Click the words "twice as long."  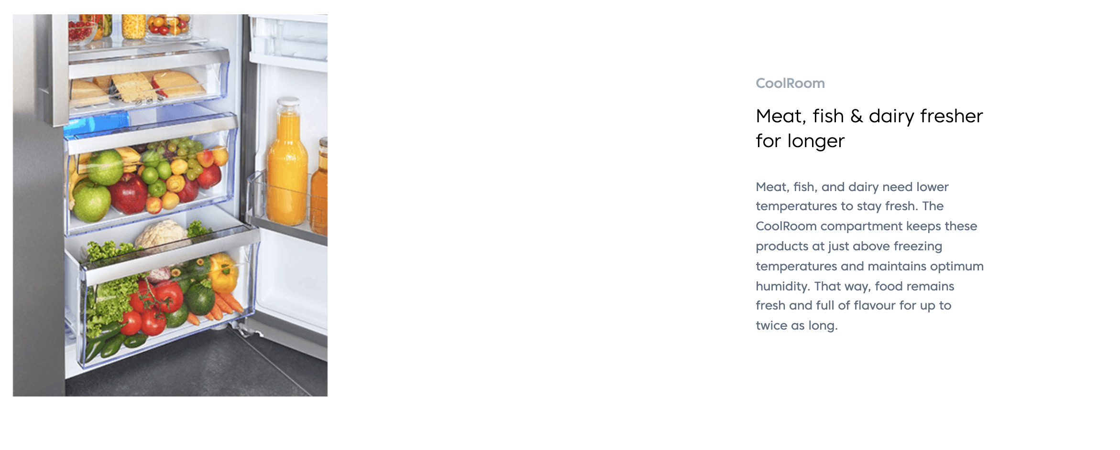click(797, 326)
